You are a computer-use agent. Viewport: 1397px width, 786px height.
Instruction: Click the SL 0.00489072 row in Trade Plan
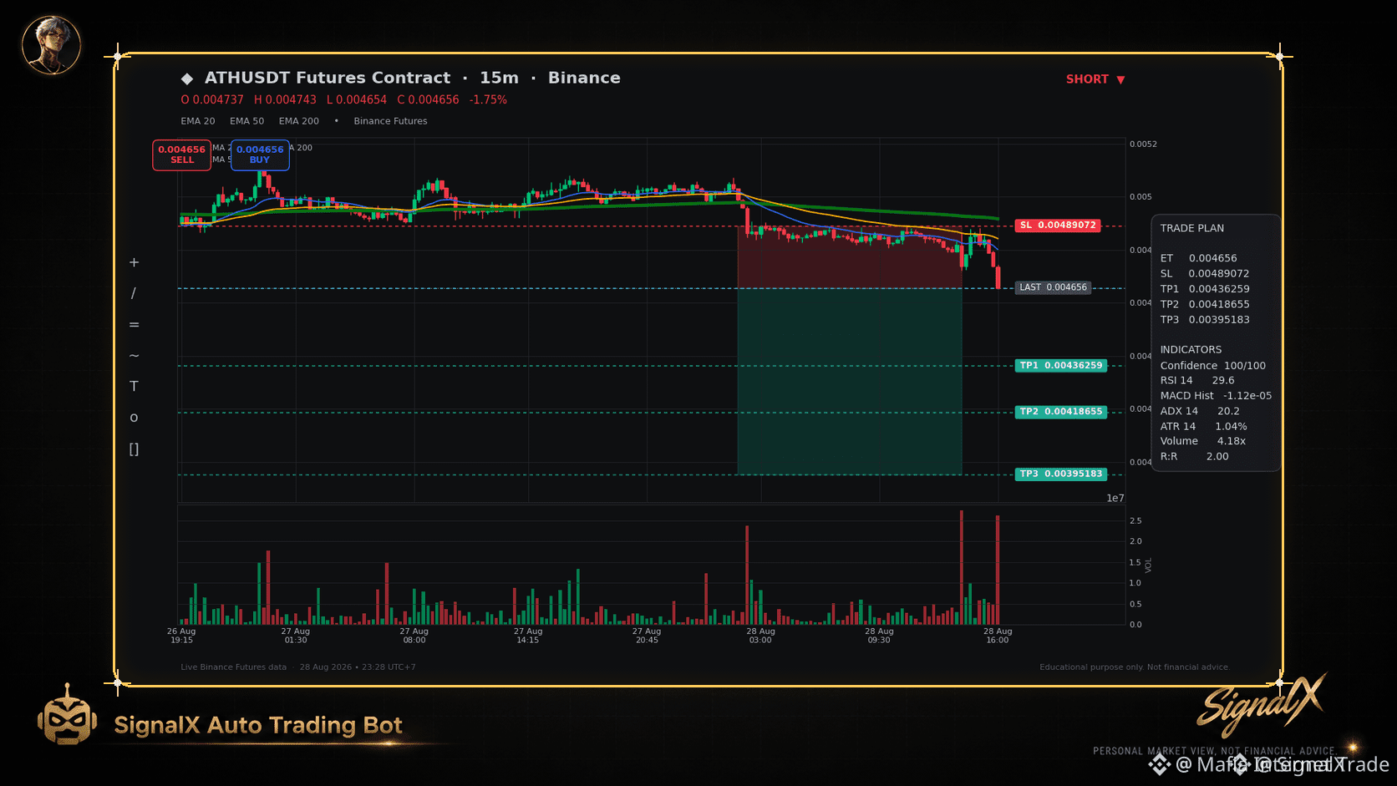1205,274
